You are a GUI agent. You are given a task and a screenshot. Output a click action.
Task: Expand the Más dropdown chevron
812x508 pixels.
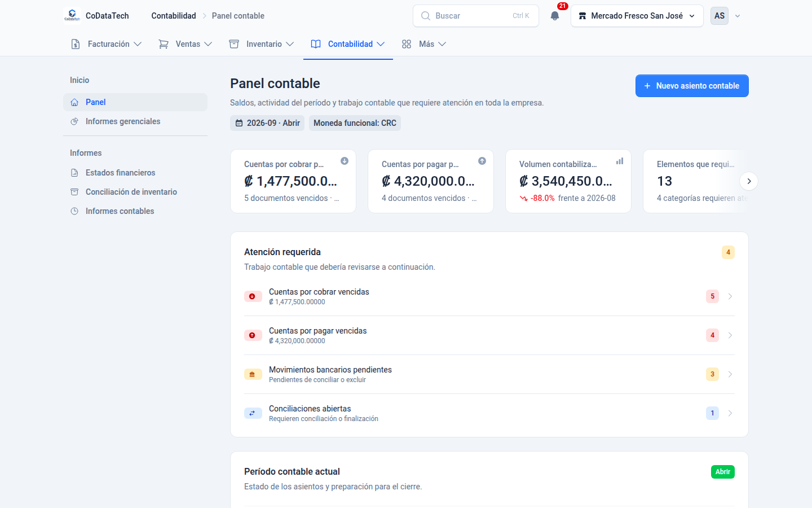pyautogui.click(x=442, y=44)
